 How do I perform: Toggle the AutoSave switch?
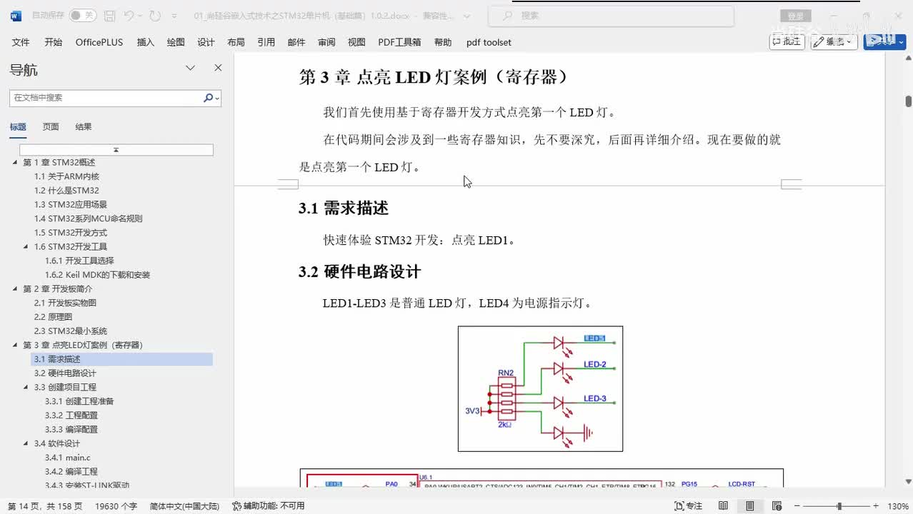pos(83,15)
